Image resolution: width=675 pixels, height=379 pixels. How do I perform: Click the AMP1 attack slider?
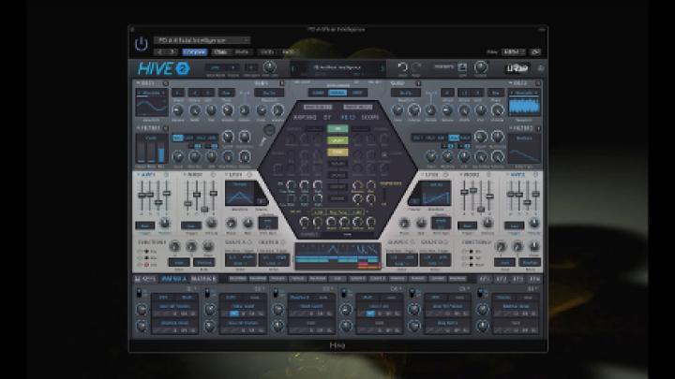[142, 196]
